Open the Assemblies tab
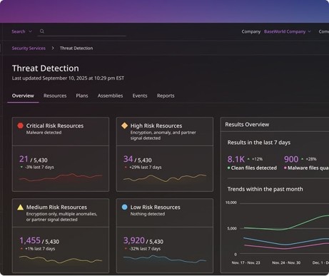329x276 pixels. click(x=110, y=96)
